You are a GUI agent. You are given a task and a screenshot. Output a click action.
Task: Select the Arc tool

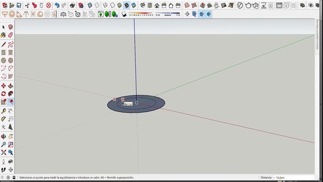tap(4, 68)
